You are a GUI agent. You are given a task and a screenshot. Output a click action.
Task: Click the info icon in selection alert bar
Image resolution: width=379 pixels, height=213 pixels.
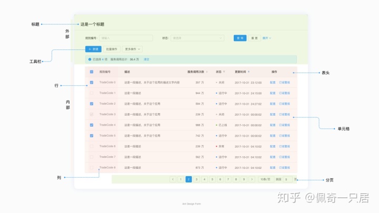point(89,59)
